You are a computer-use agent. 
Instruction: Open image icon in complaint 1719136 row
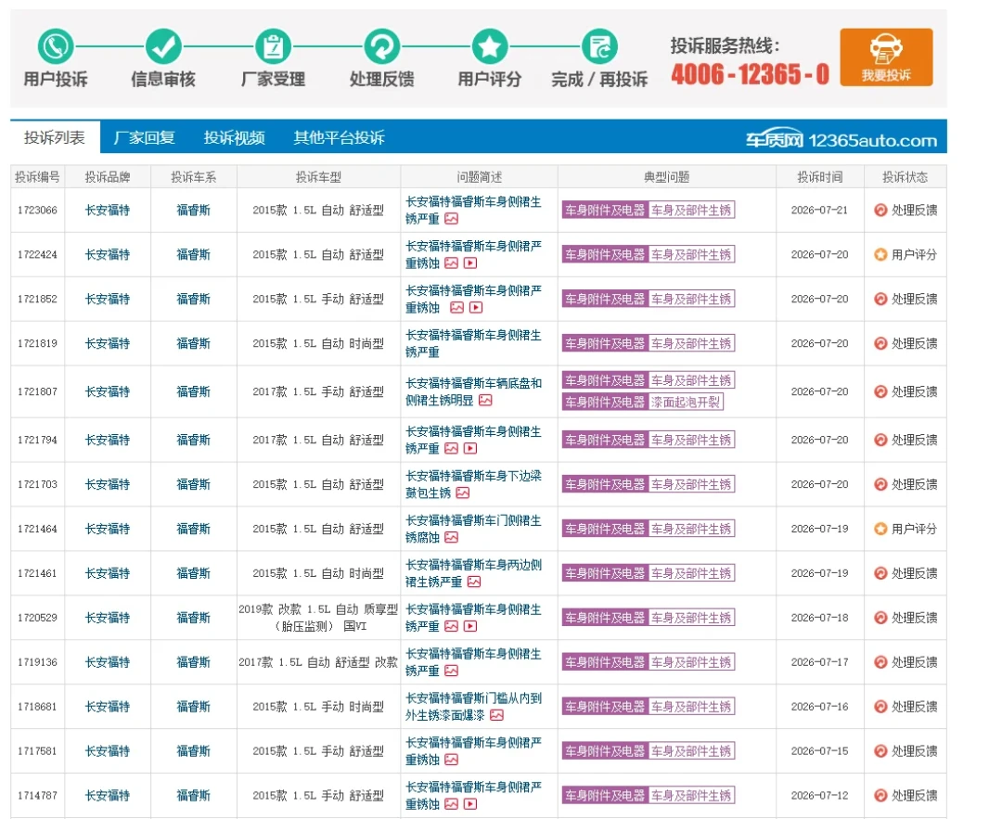(x=451, y=671)
